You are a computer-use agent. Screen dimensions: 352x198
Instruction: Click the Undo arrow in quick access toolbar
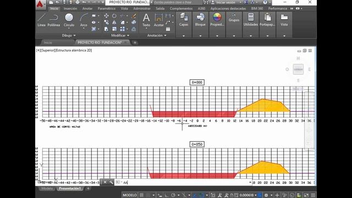84,2
